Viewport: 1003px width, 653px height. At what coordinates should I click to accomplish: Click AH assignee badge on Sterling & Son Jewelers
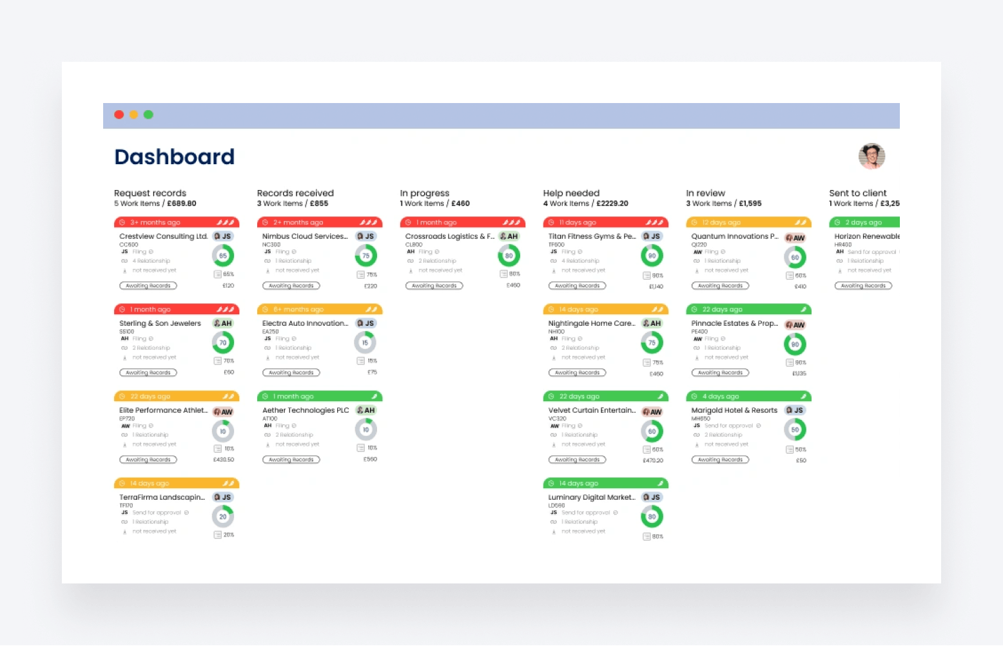[222, 323]
